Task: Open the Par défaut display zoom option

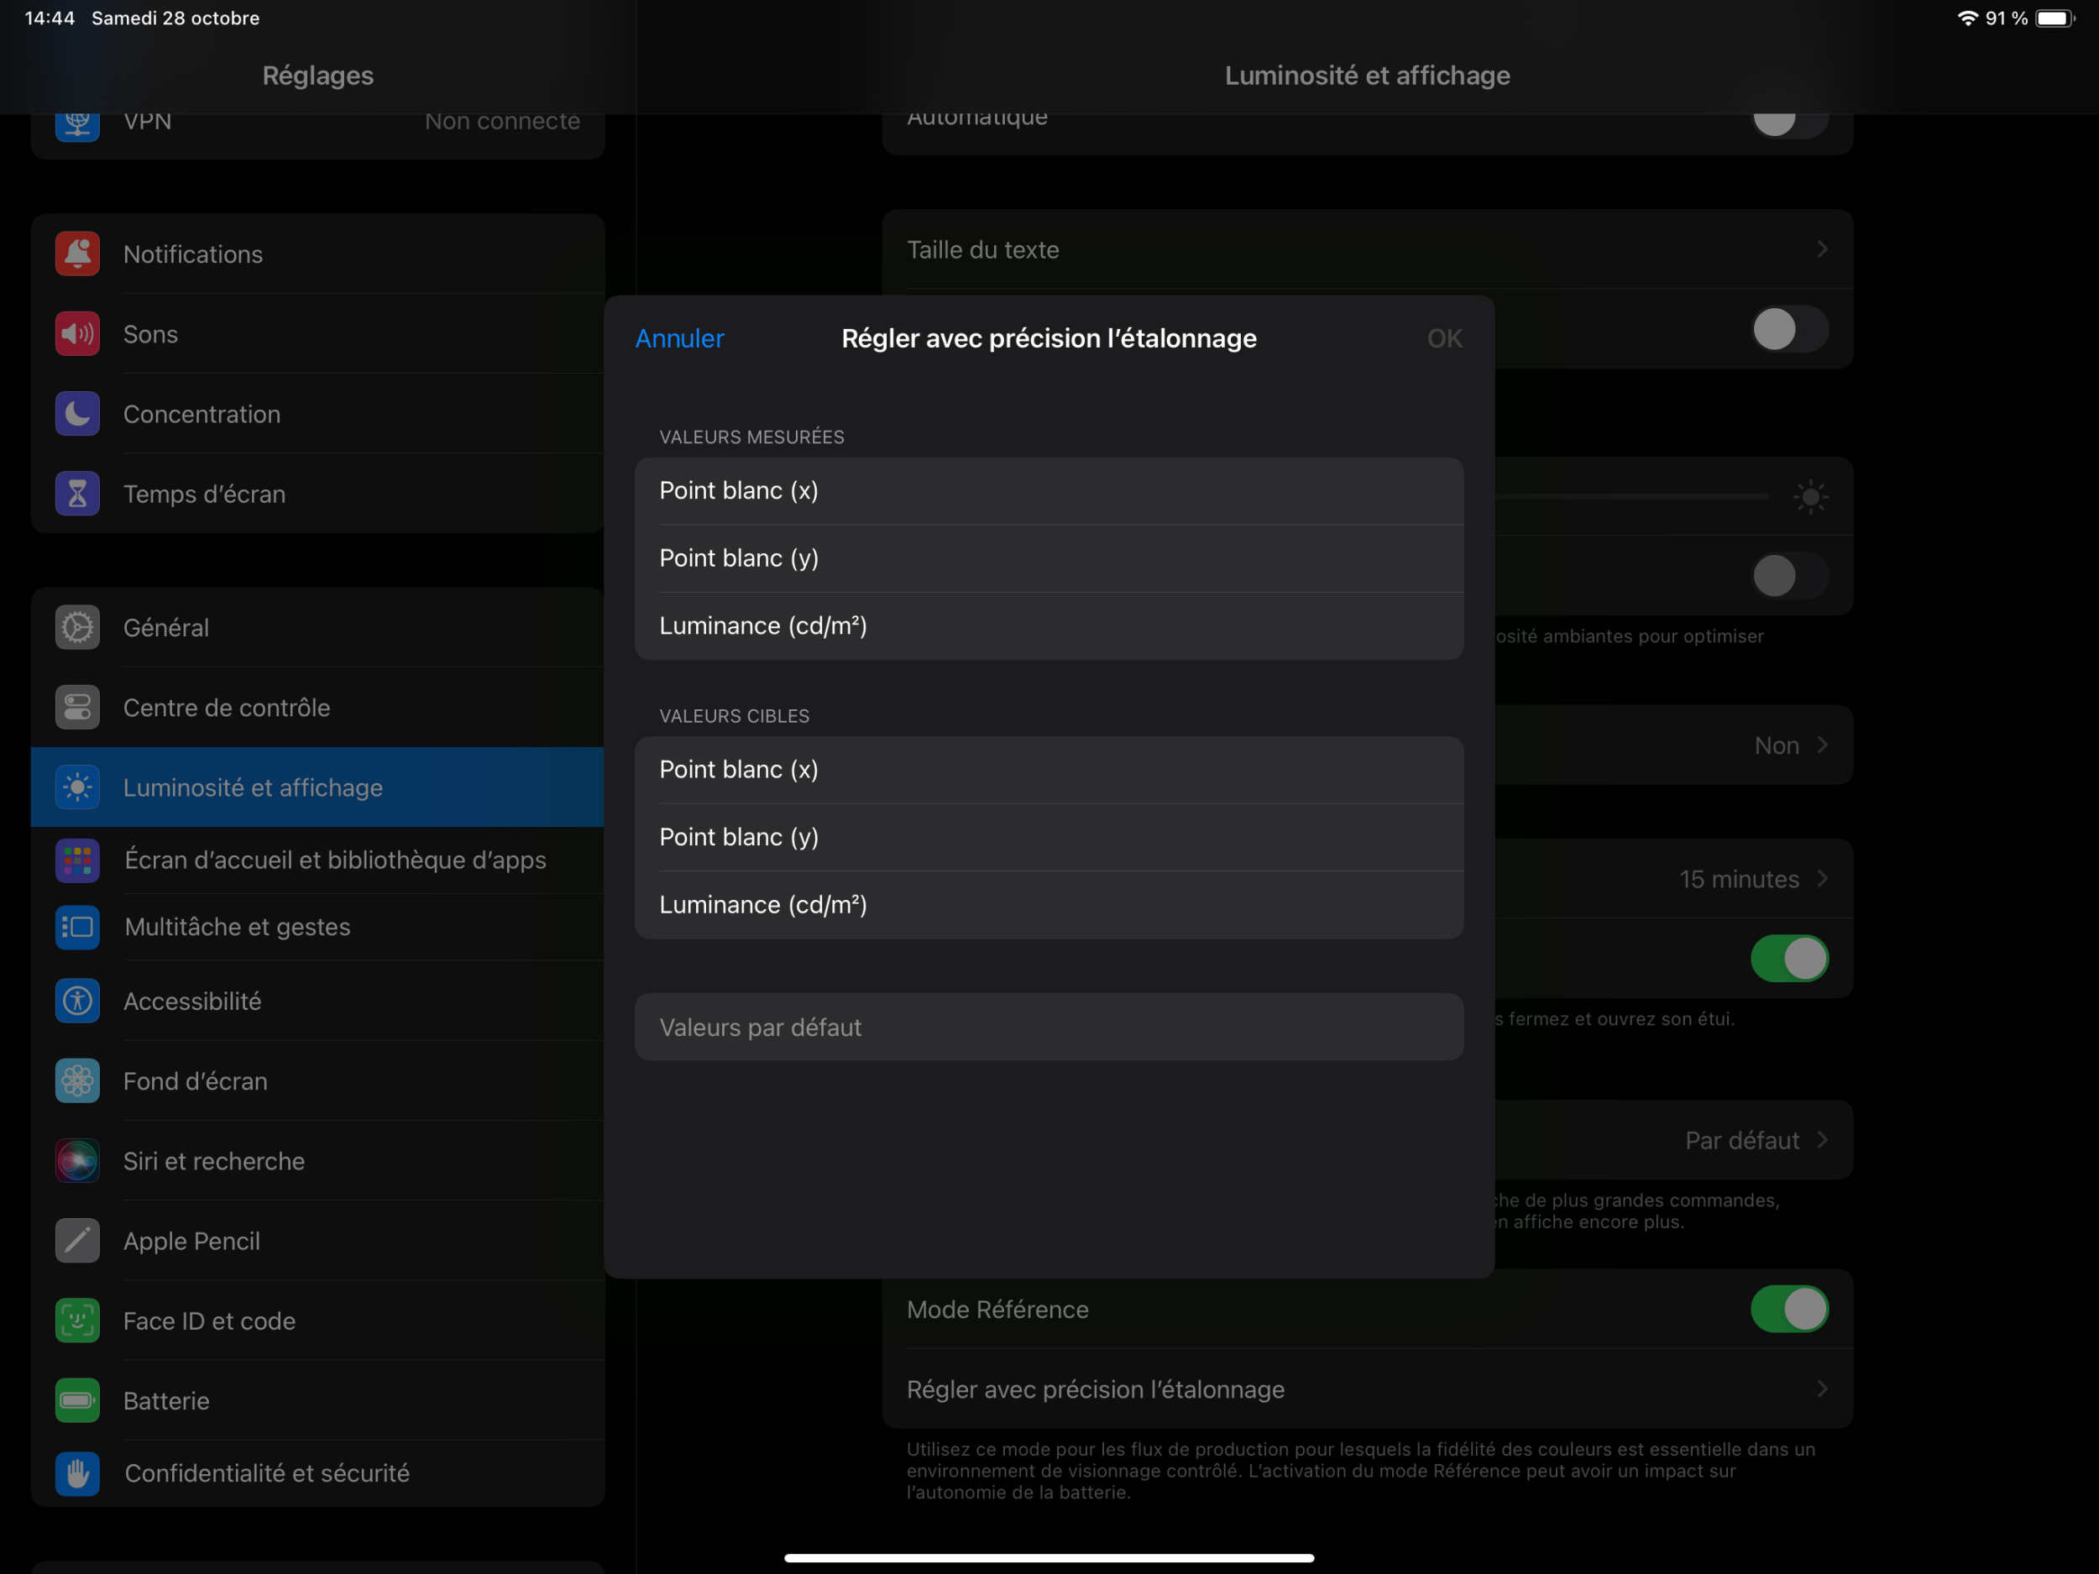Action: click(1754, 1139)
